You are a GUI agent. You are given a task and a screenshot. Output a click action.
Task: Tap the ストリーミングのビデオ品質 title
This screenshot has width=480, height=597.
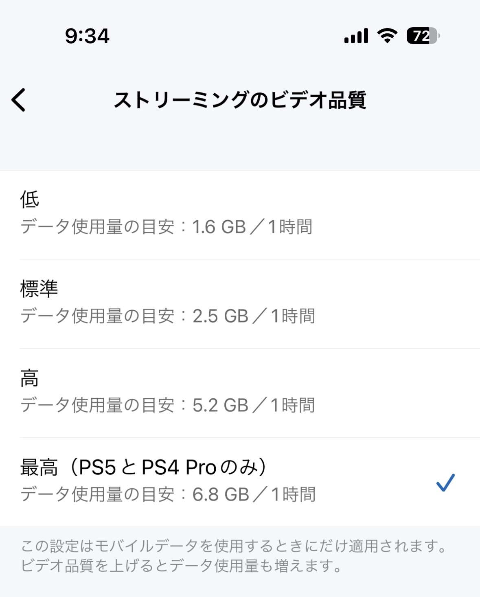(x=240, y=100)
